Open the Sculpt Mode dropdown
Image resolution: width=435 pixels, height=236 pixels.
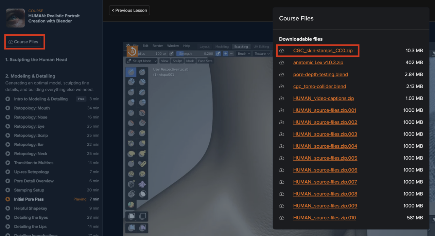pos(142,61)
